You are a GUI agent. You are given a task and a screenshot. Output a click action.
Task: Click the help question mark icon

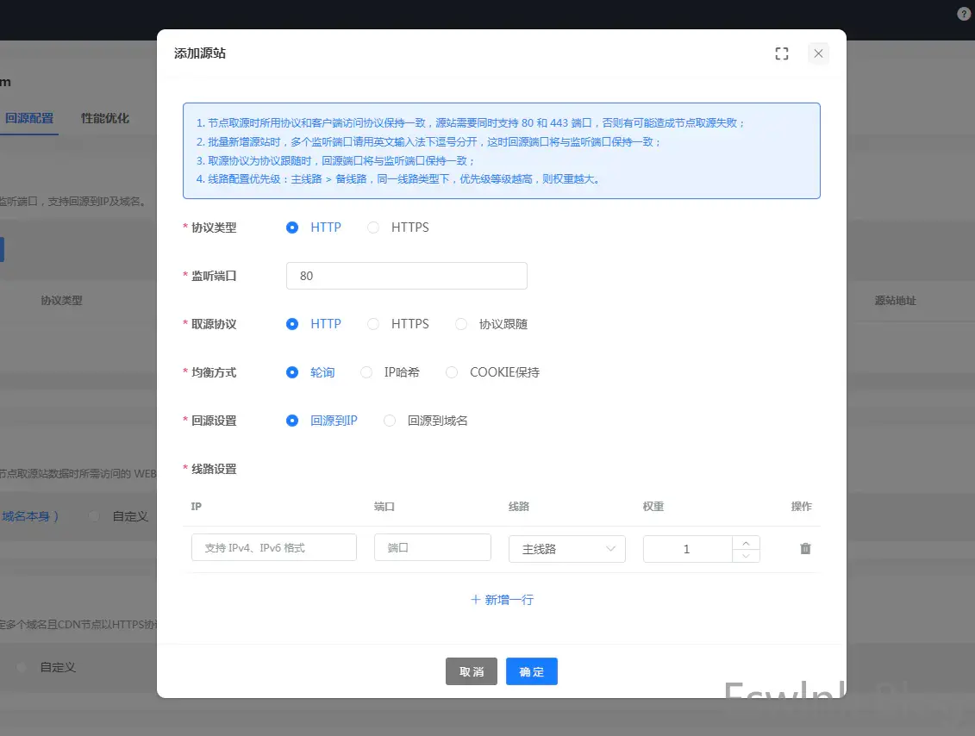click(x=964, y=14)
